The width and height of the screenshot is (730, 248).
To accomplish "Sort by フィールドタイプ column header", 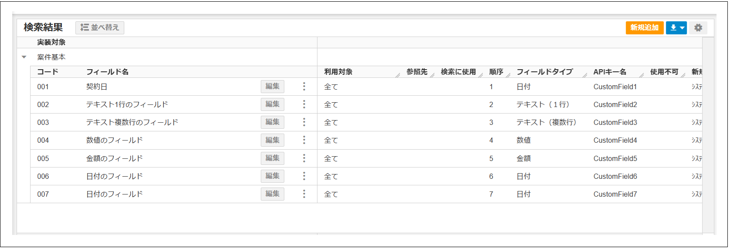I will pyautogui.click(x=544, y=72).
